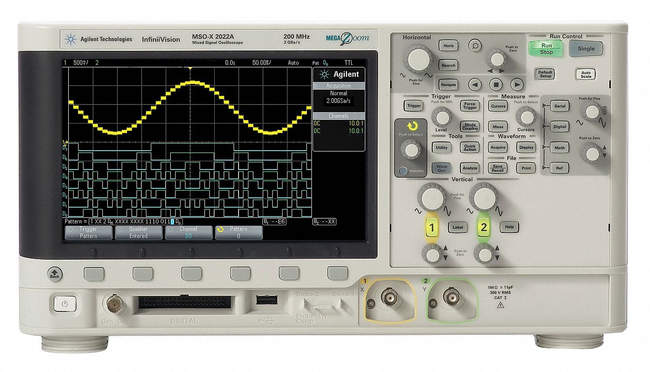Click the Navigate button
This screenshot has height=372, width=650.
448,85
